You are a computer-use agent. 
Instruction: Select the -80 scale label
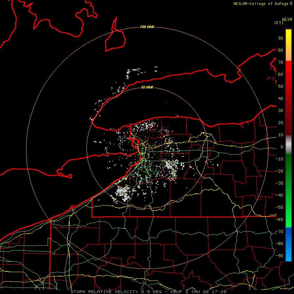pyautogui.click(x=279, y=244)
